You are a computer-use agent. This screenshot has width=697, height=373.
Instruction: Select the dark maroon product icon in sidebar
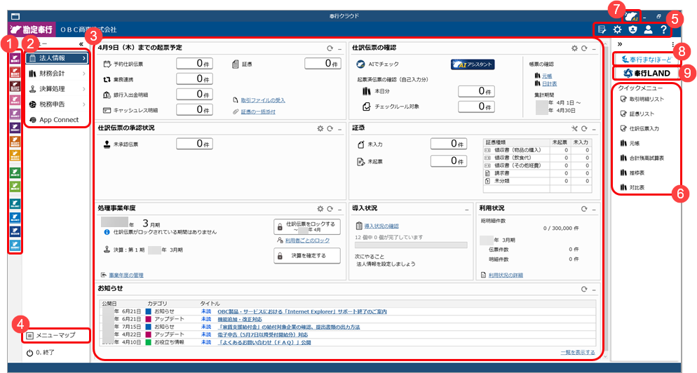[x=15, y=86]
